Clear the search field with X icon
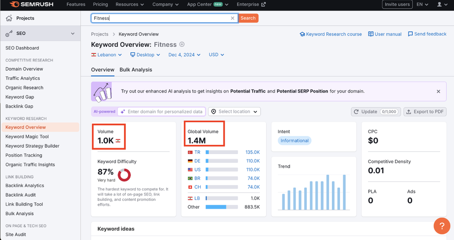The height and width of the screenshot is (240, 454). point(232,18)
